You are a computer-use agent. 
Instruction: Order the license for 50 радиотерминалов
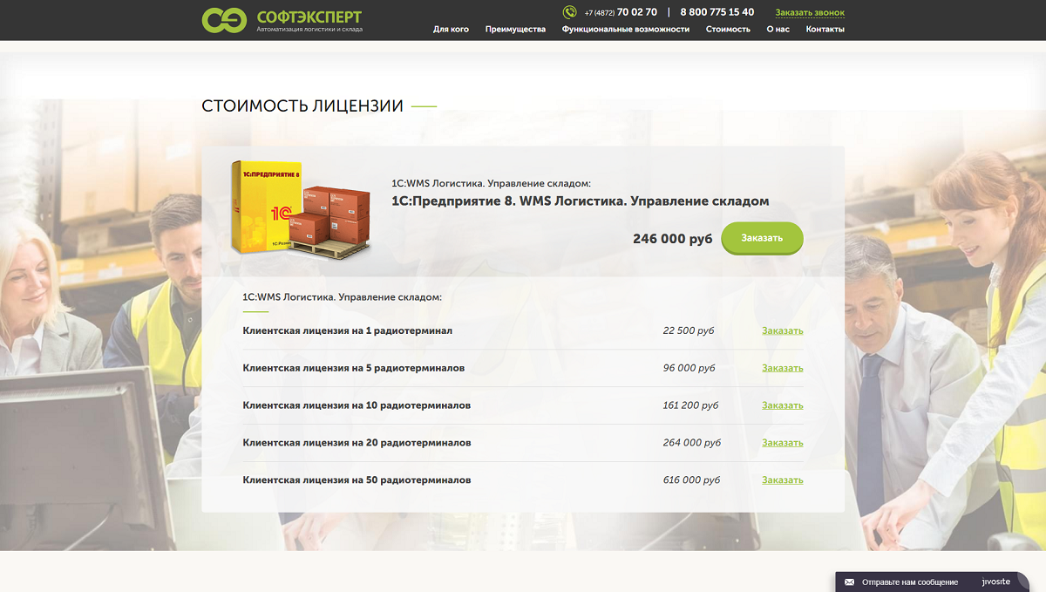782,480
